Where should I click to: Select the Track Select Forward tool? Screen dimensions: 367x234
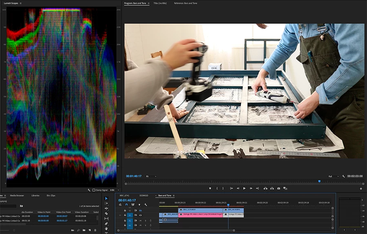[x=106, y=203]
